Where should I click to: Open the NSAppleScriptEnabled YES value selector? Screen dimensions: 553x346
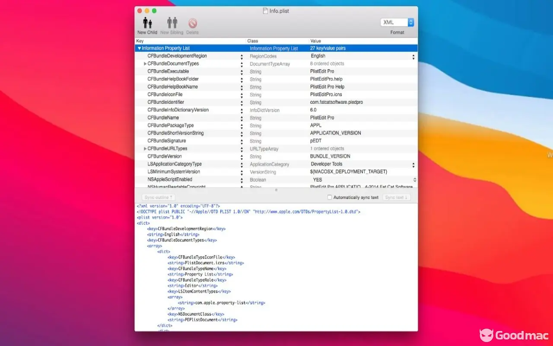pyautogui.click(x=414, y=180)
